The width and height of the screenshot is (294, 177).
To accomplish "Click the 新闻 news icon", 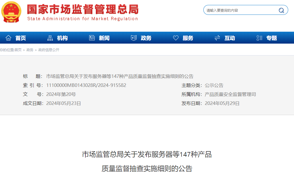I will click(x=92, y=37).
